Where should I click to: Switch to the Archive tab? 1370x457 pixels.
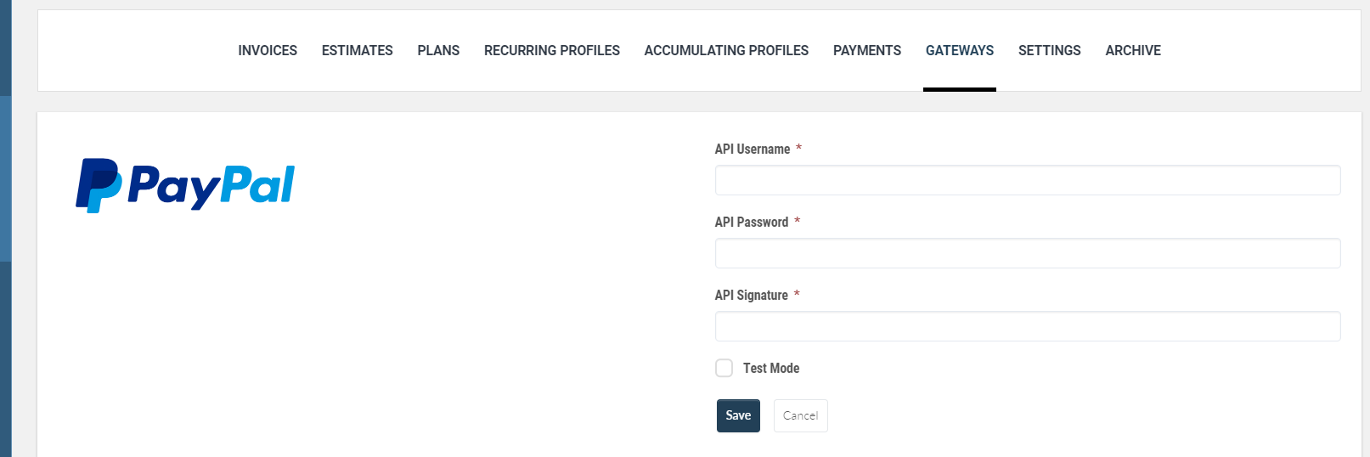(1133, 51)
